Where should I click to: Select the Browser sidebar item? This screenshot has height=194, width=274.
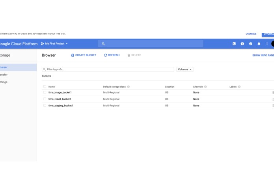tap(19, 67)
